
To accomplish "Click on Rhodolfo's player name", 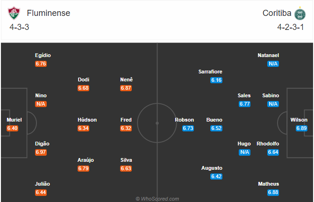I will (x=268, y=144).
